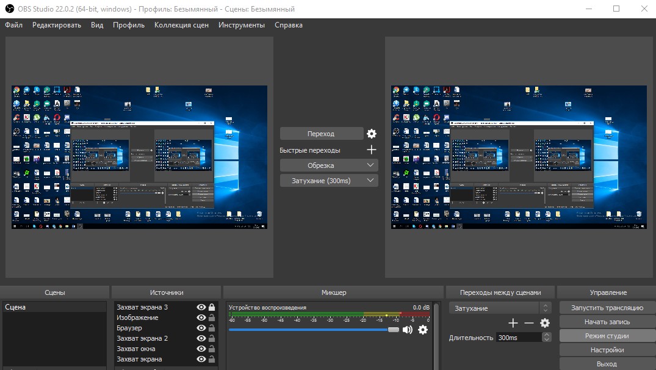
Task: Add a scene transition with plus icon
Action: click(513, 323)
